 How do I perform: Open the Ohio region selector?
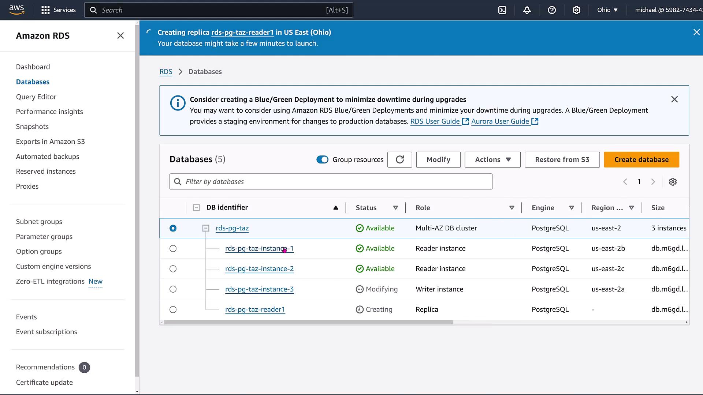(x=607, y=10)
